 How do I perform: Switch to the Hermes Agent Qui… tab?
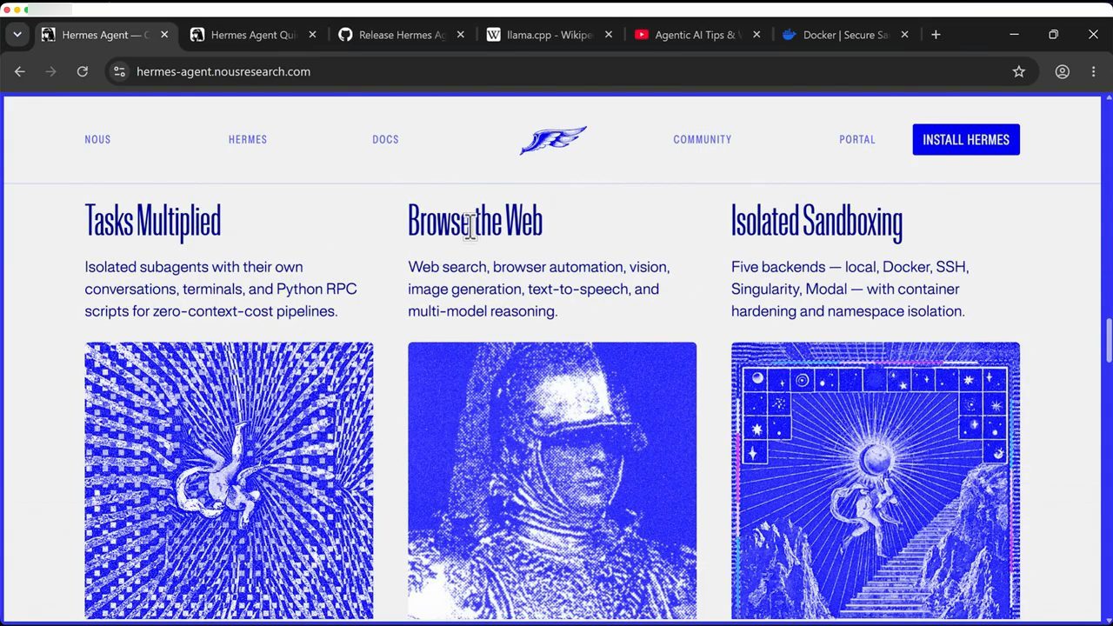coord(254,35)
